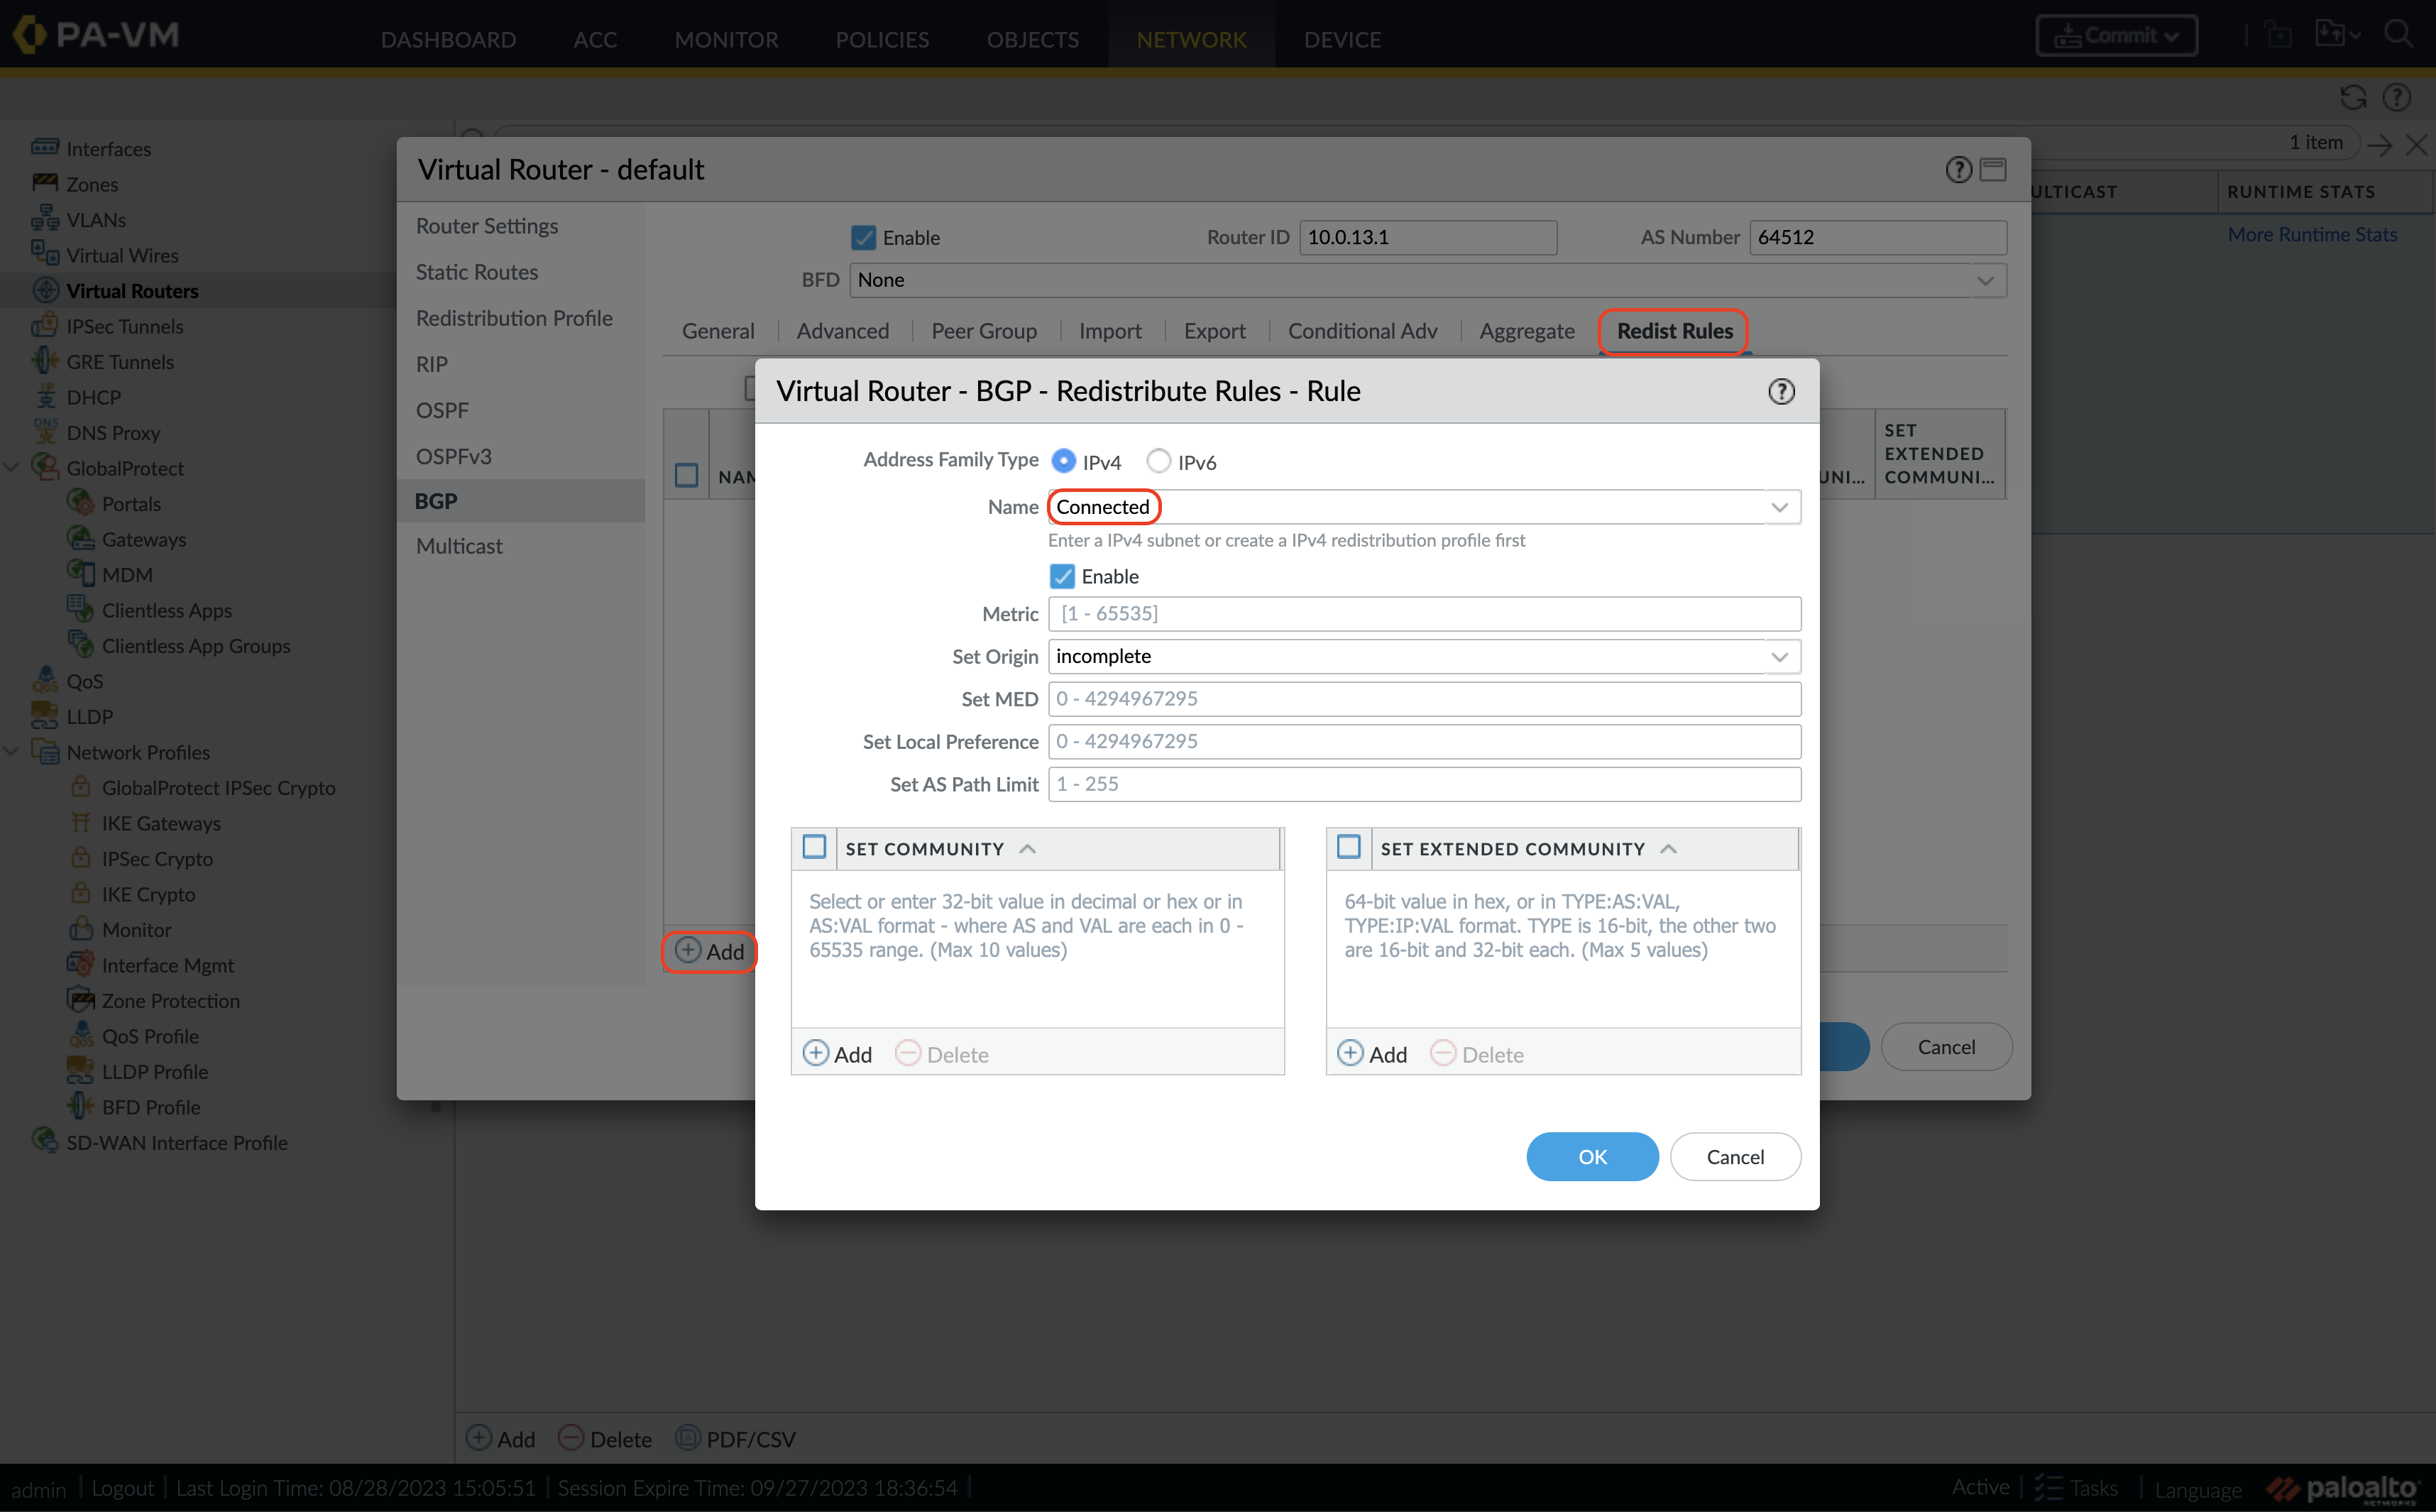Click the Add icon under Set Community
The image size is (2436, 1512).
pyautogui.click(x=816, y=1053)
